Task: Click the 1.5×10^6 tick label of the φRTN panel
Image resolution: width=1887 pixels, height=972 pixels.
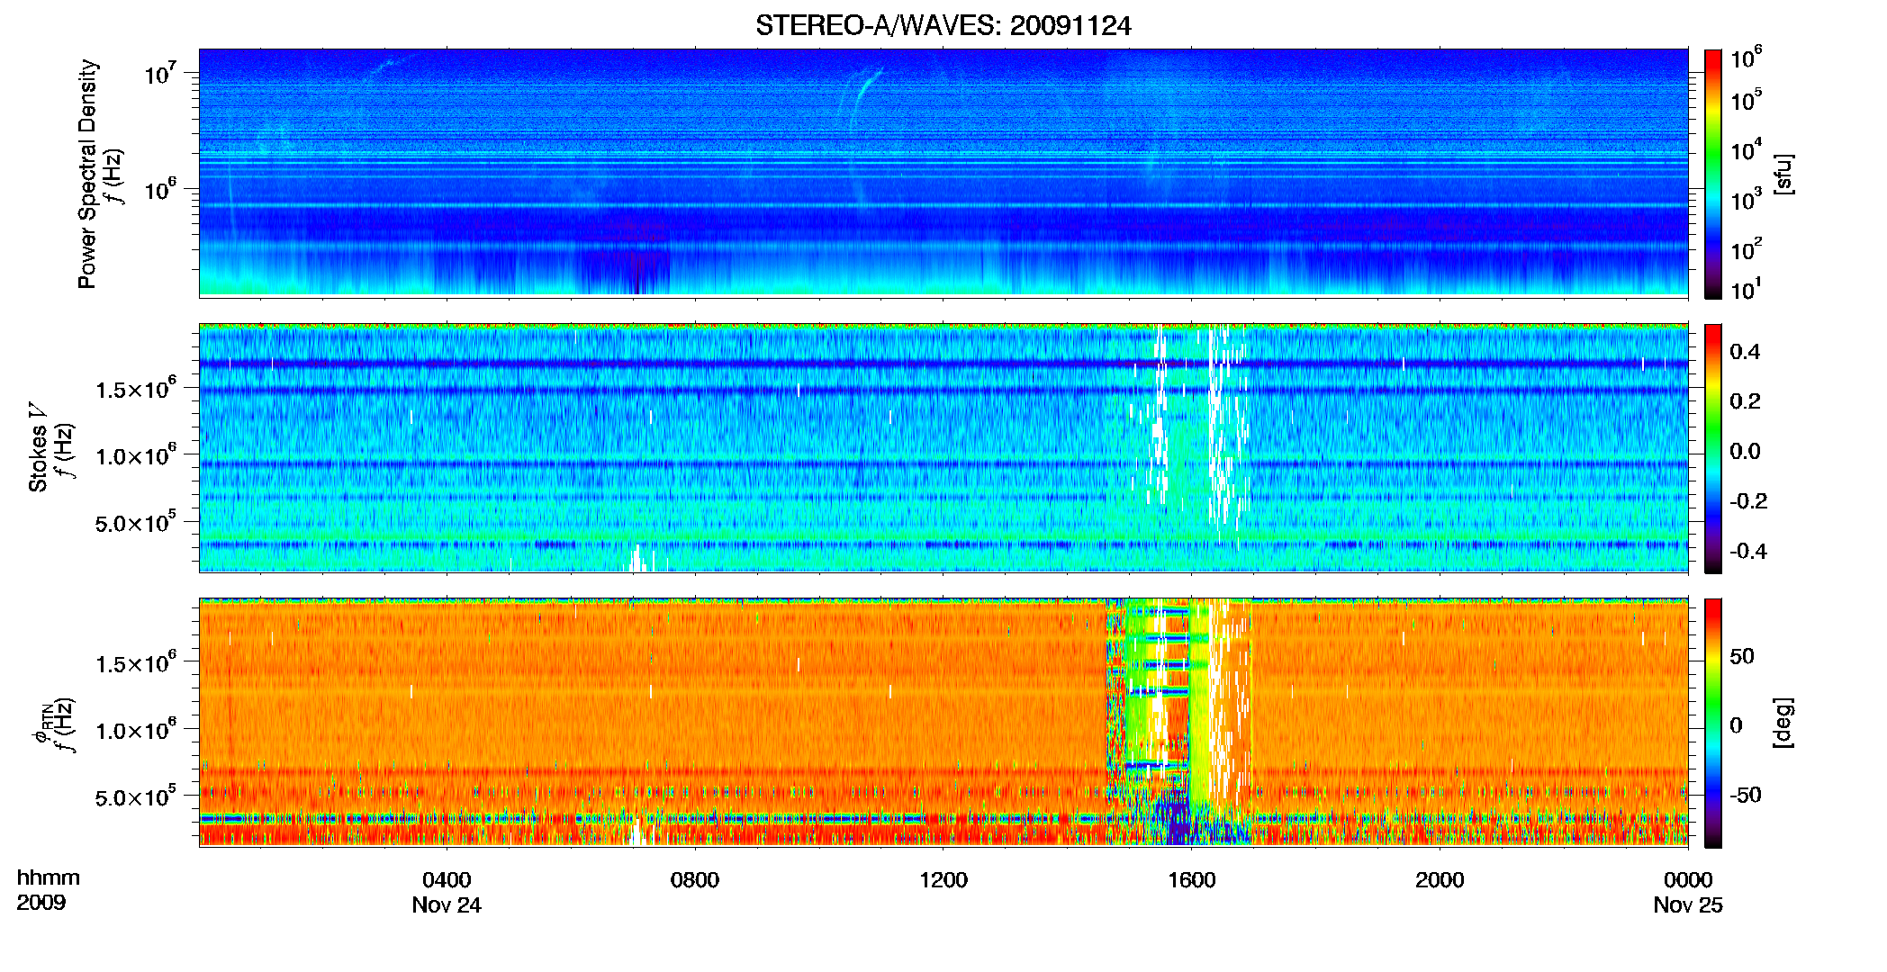Action: [136, 662]
